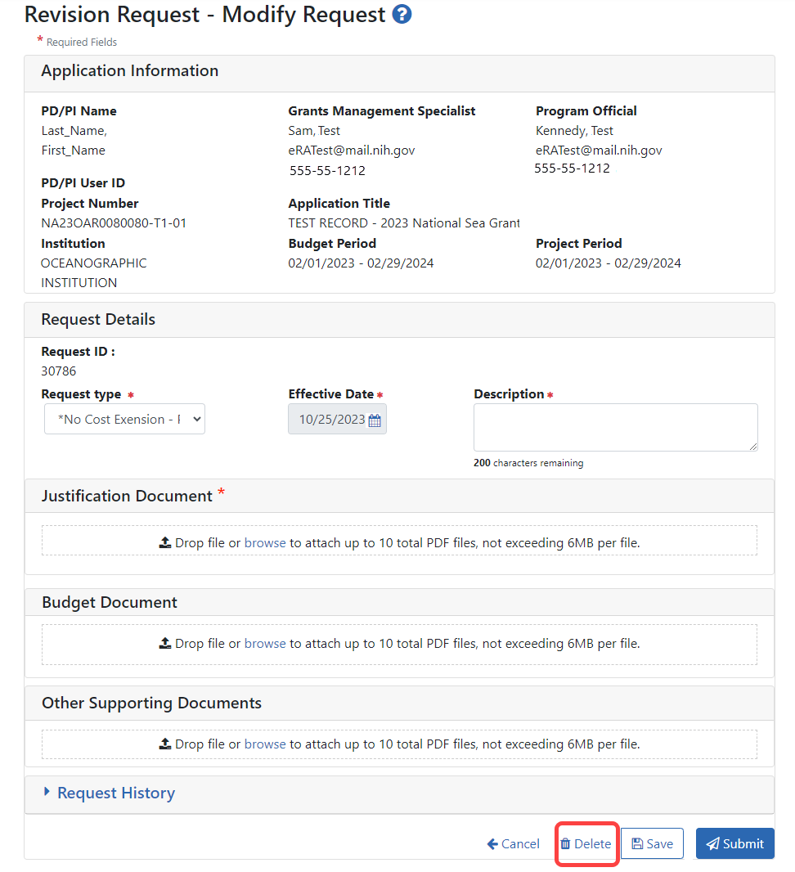Click the Required Fields note

(77, 42)
